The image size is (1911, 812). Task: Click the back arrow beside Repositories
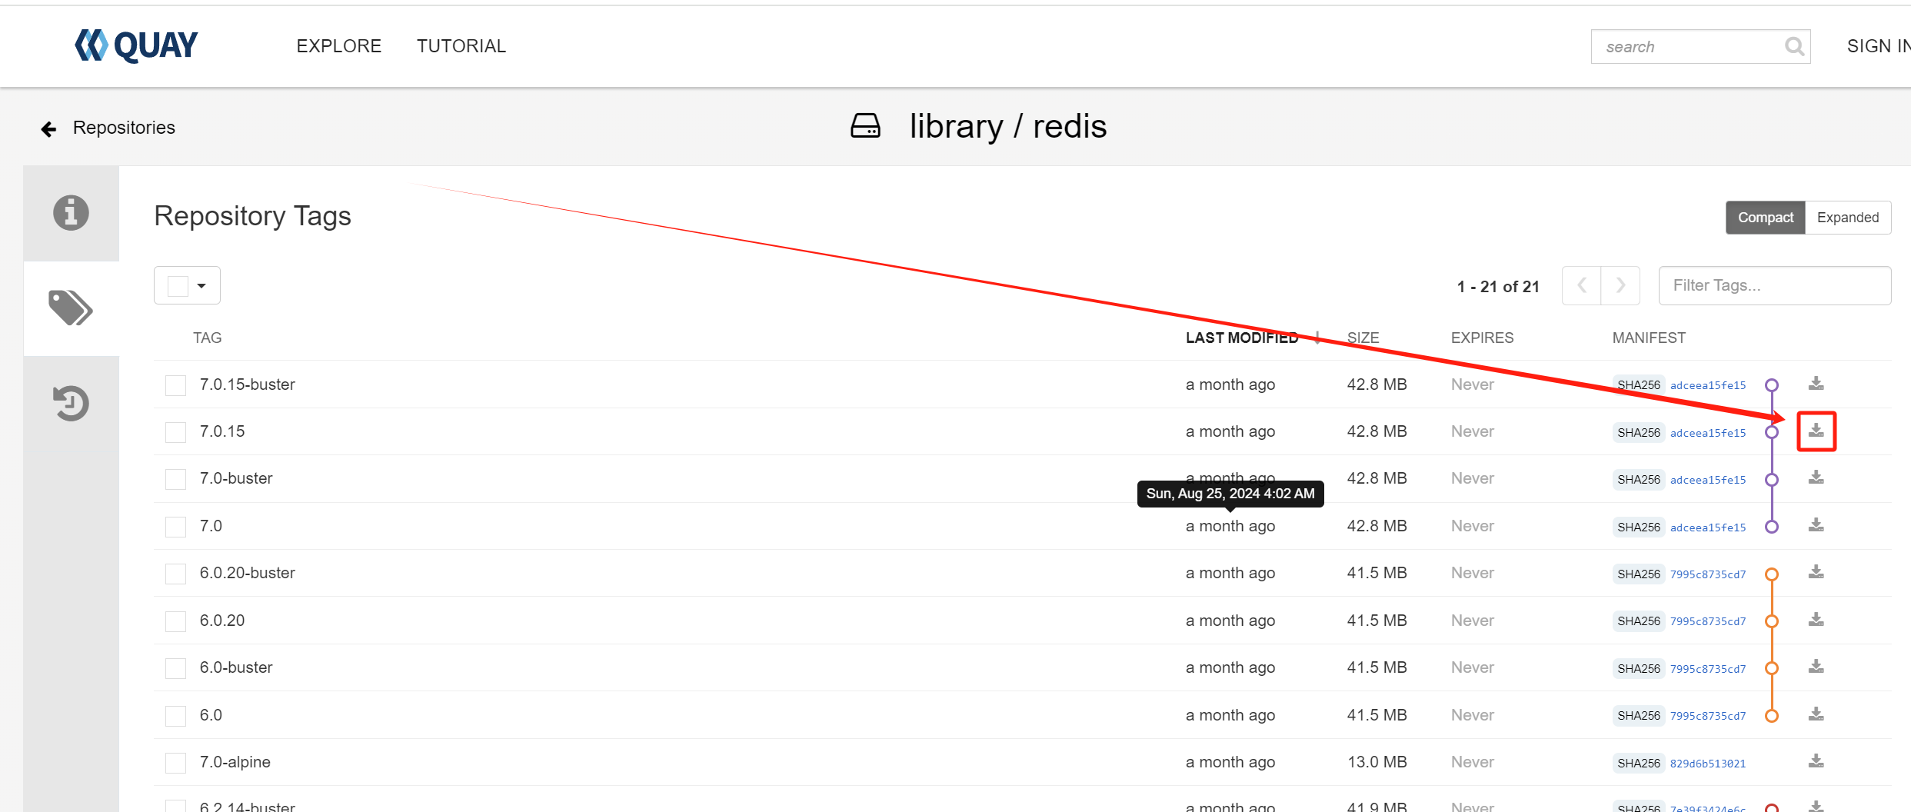pos(48,128)
